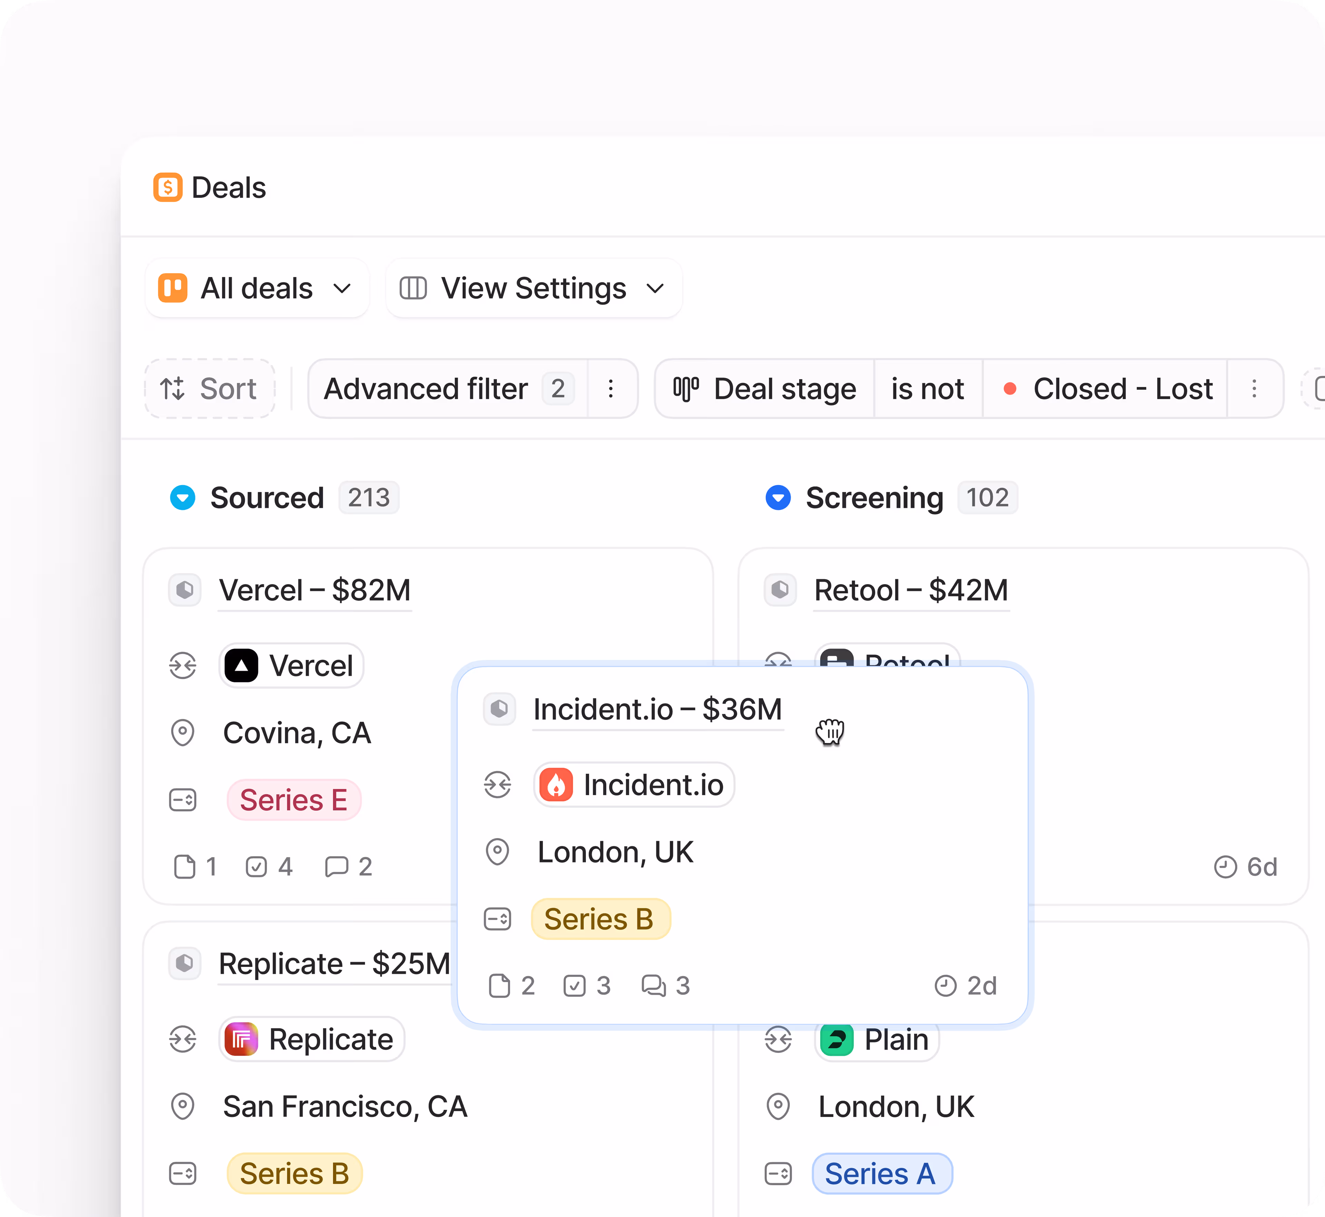Change the 'is not' filter condition
The image size is (1325, 1217).
pyautogui.click(x=927, y=388)
